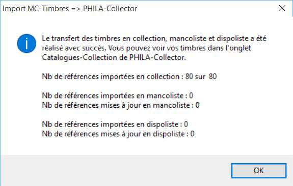Image resolution: width=293 pixels, height=186 pixels.
Task: Click the zero after "mises à jour en dispoliste"
Action: coord(192,134)
